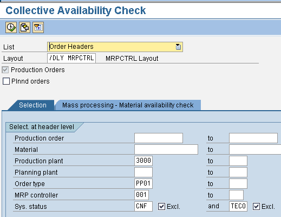
Task: Uncheck Excl. next to TECO status
Action: click(256, 206)
